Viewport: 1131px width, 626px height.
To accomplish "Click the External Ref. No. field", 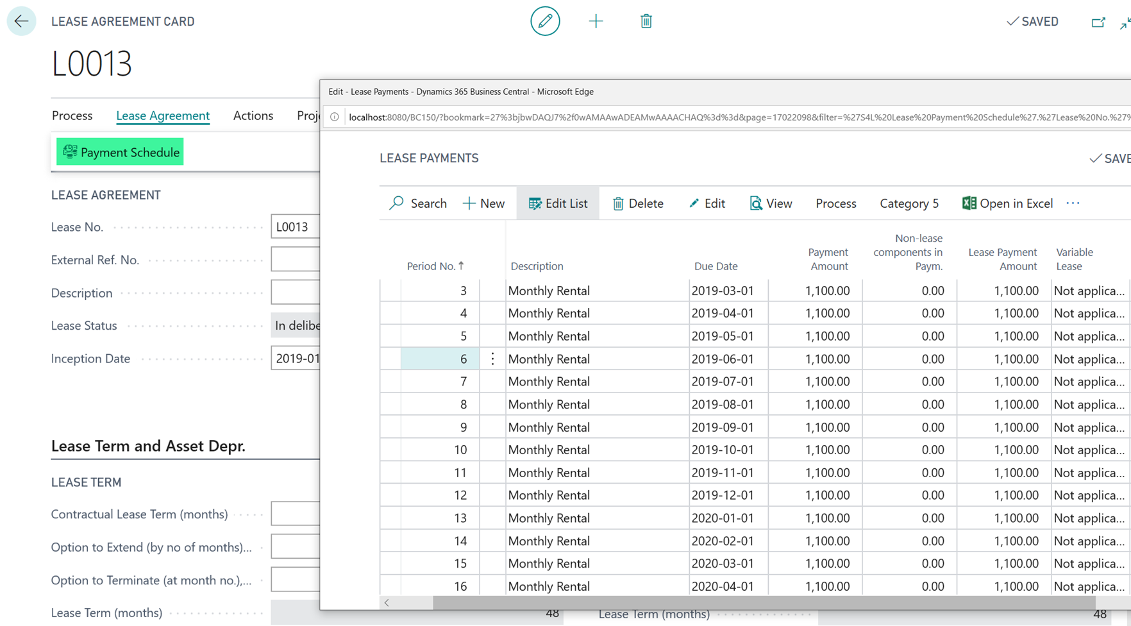I will tap(296, 260).
